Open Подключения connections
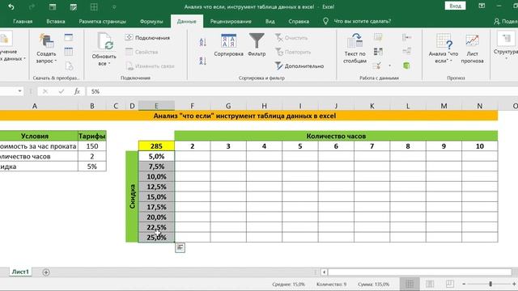The height and width of the screenshot is (291, 518). pos(147,38)
